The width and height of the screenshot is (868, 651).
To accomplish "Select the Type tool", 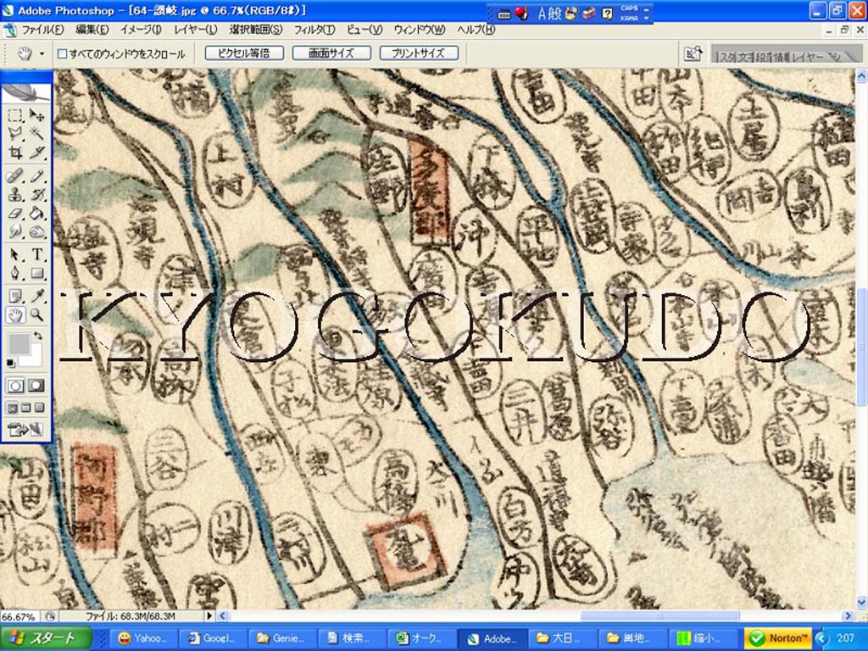I will click(36, 254).
